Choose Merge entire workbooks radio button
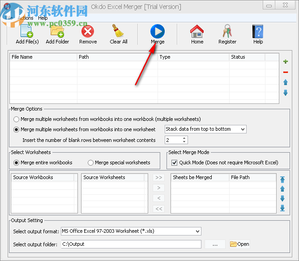Image resolution: width=299 pixels, height=261 pixels. (16, 163)
